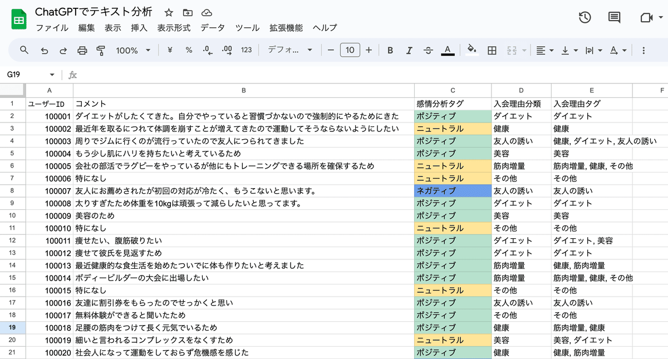The image size is (668, 359).
Task: Click the merge cells icon
Action: pyautogui.click(x=512, y=50)
